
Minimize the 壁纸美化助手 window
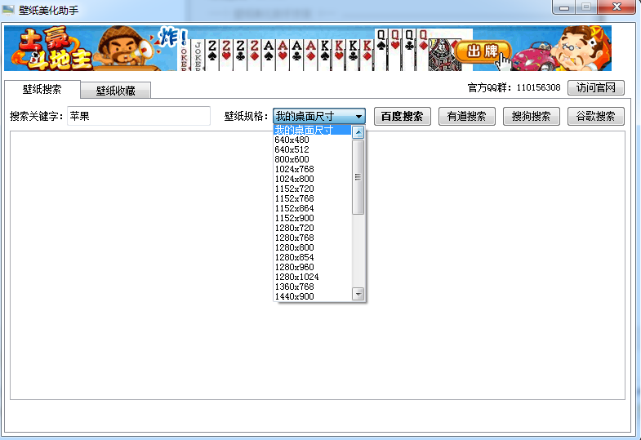pyautogui.click(x=563, y=7)
